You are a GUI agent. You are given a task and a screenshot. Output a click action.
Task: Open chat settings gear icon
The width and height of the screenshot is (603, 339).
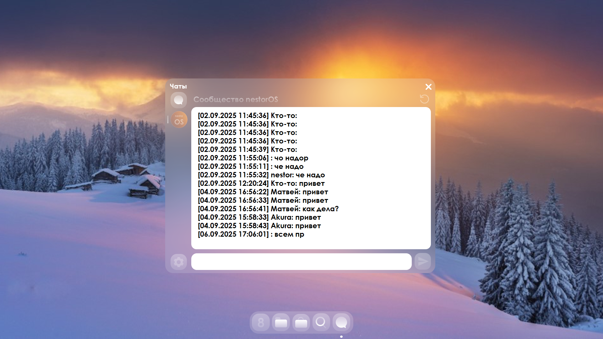coord(179,262)
